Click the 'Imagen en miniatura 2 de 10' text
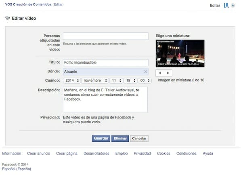The width and height of the screenshot is (241, 175). (181, 80)
